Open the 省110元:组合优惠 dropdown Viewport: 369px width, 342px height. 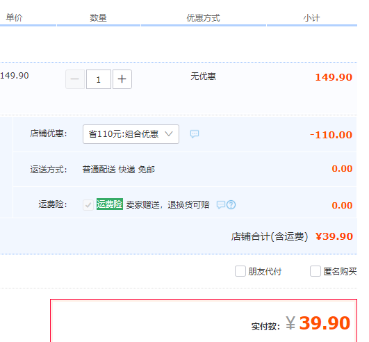coord(131,134)
